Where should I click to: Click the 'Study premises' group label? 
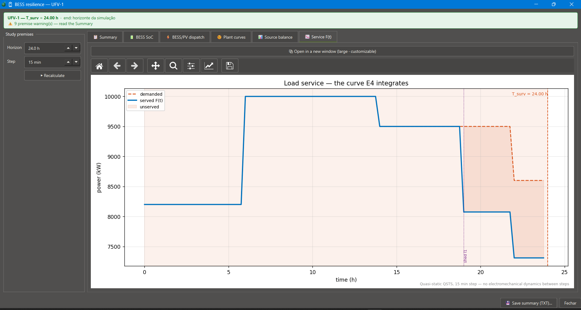19,34
